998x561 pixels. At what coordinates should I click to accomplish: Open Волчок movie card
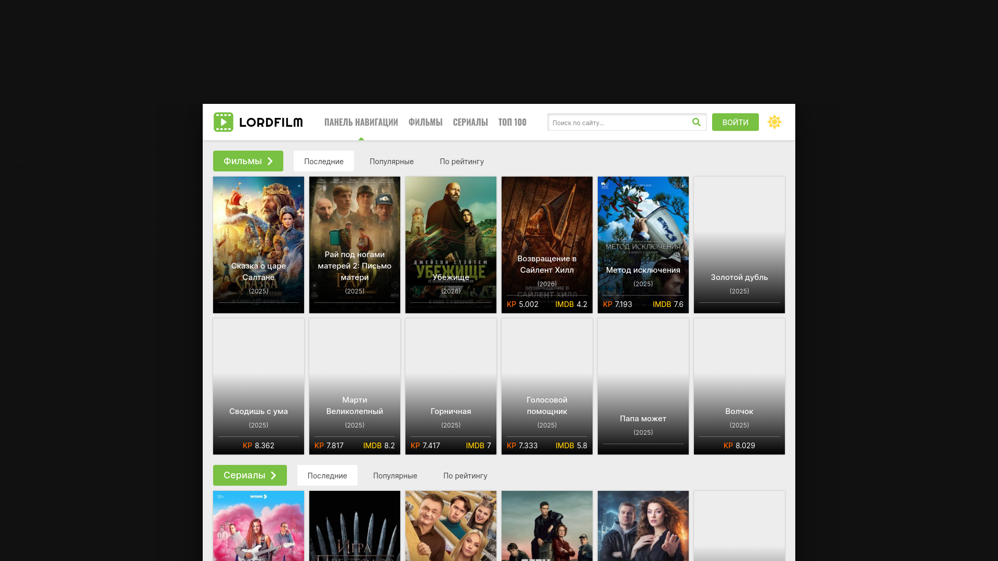pos(739,386)
